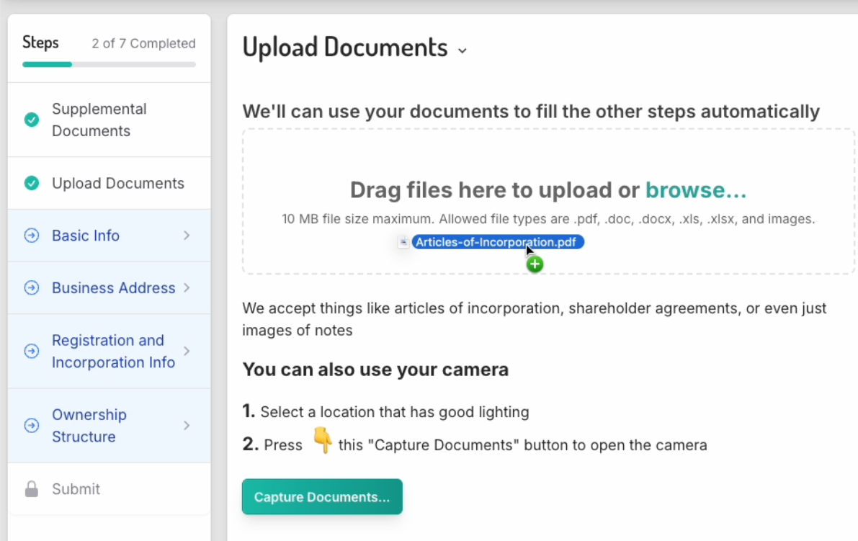858x541 pixels.
Task: Click the circled arrow icon beside Basic Info
Action: point(32,236)
